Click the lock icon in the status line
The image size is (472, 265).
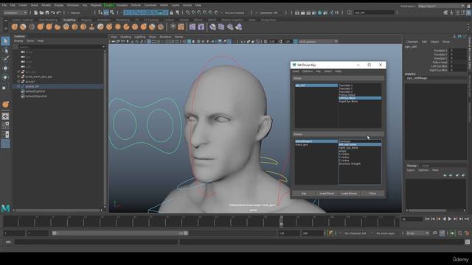172,13
